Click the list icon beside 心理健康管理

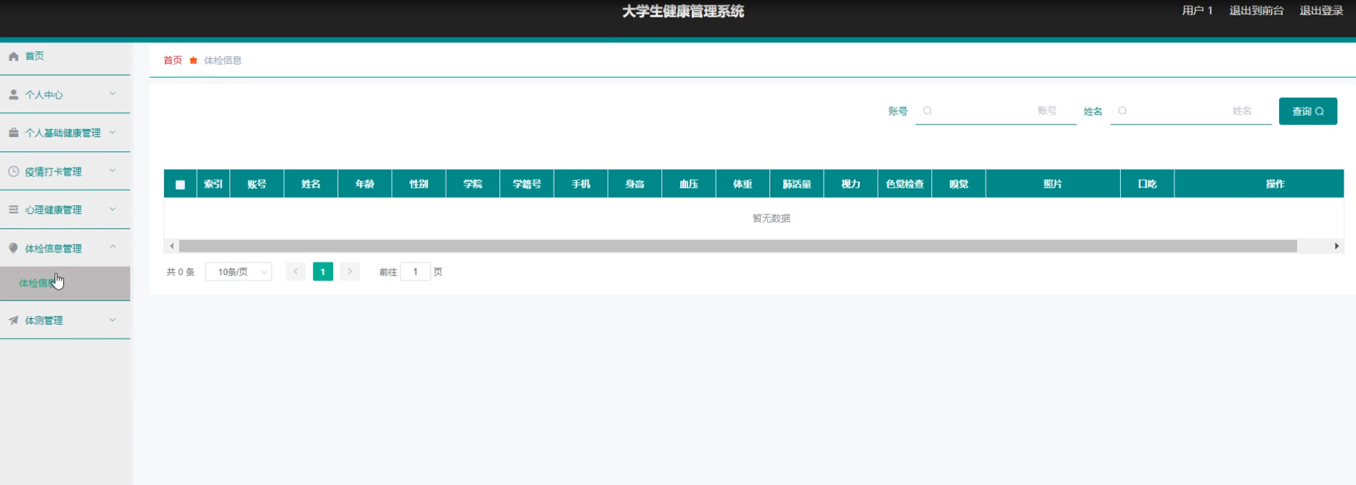[14, 210]
